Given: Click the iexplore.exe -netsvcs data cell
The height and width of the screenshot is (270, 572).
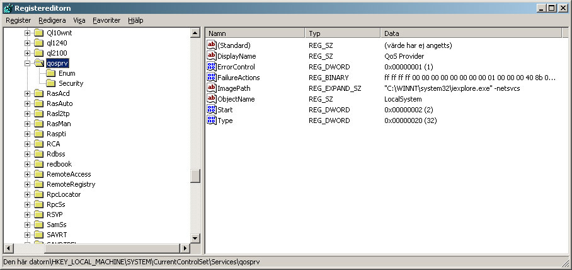Looking at the screenshot, I should click(x=452, y=88).
